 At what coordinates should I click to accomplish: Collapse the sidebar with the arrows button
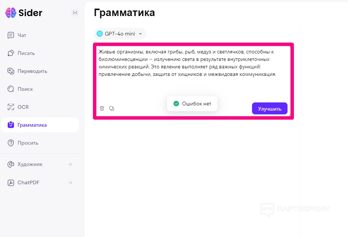75,13
